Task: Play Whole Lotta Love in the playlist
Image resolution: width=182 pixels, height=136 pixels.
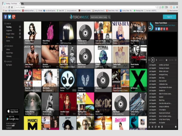Action: point(163,71)
